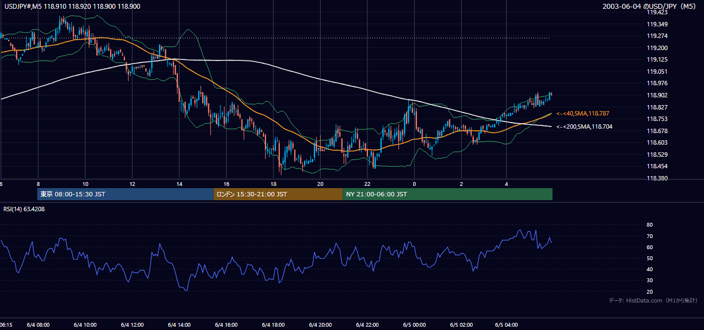Viewport: 704px width, 330px height.
Task: Click the 2003-06-04 USD/JPY (M5) chart title
Action: click(651, 6)
